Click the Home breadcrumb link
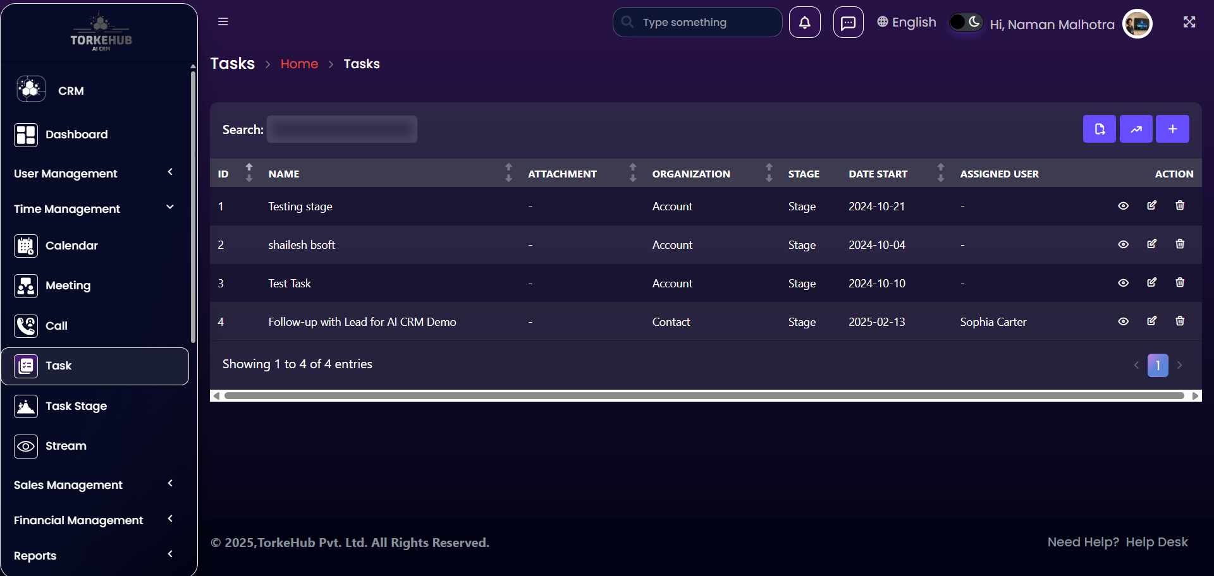1214x576 pixels. click(299, 64)
